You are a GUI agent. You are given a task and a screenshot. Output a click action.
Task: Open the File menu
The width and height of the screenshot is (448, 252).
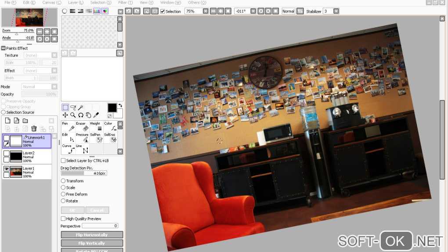[10, 2]
